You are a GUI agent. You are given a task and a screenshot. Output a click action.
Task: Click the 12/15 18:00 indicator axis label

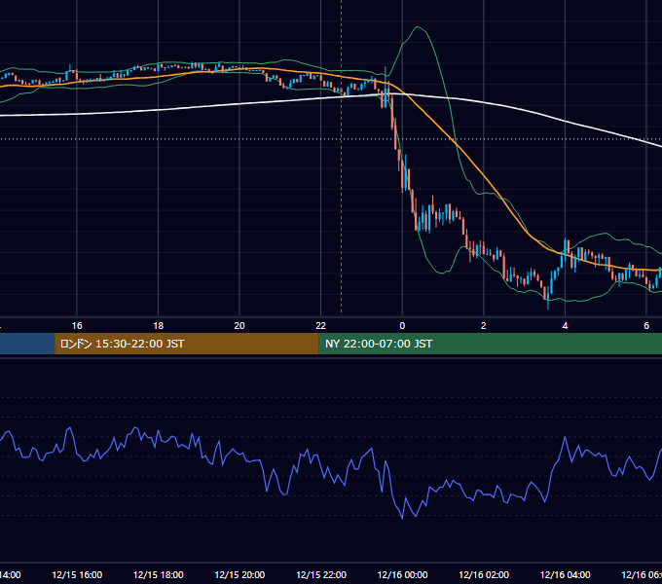click(159, 575)
